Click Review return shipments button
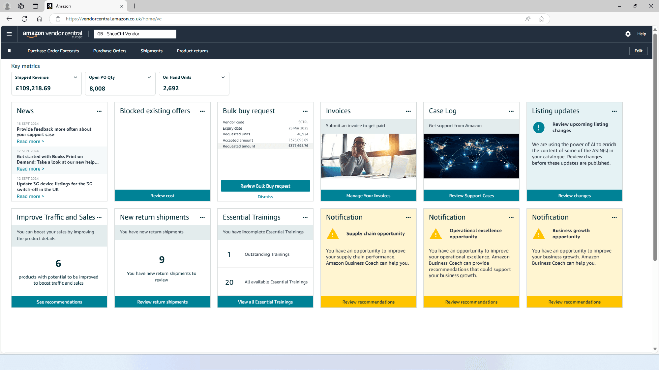659x370 pixels. coord(162,302)
